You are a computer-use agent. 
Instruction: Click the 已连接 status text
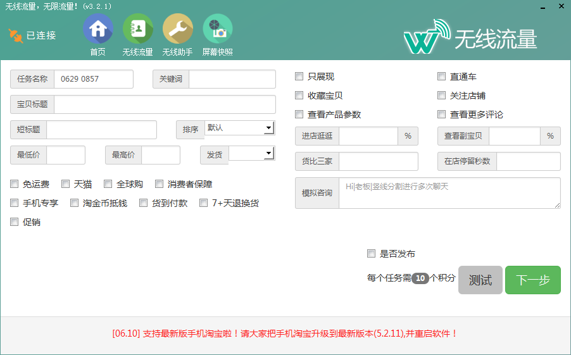[x=41, y=35]
